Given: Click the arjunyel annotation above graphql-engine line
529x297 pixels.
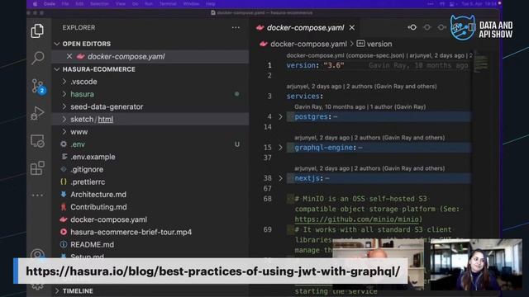Looking at the screenshot, I should [x=369, y=138].
